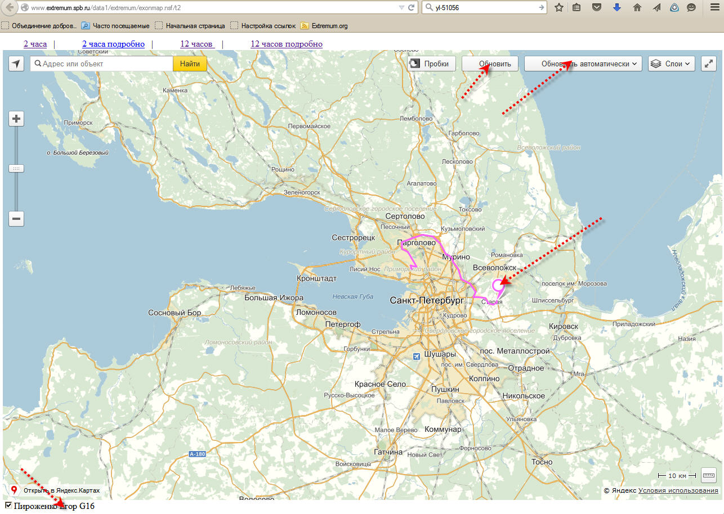Reload the page using the refresh icon
The image size is (724, 514).
(412, 8)
